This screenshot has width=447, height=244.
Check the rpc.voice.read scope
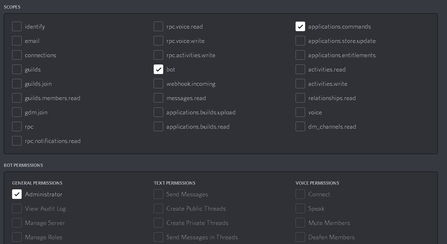pyautogui.click(x=158, y=26)
